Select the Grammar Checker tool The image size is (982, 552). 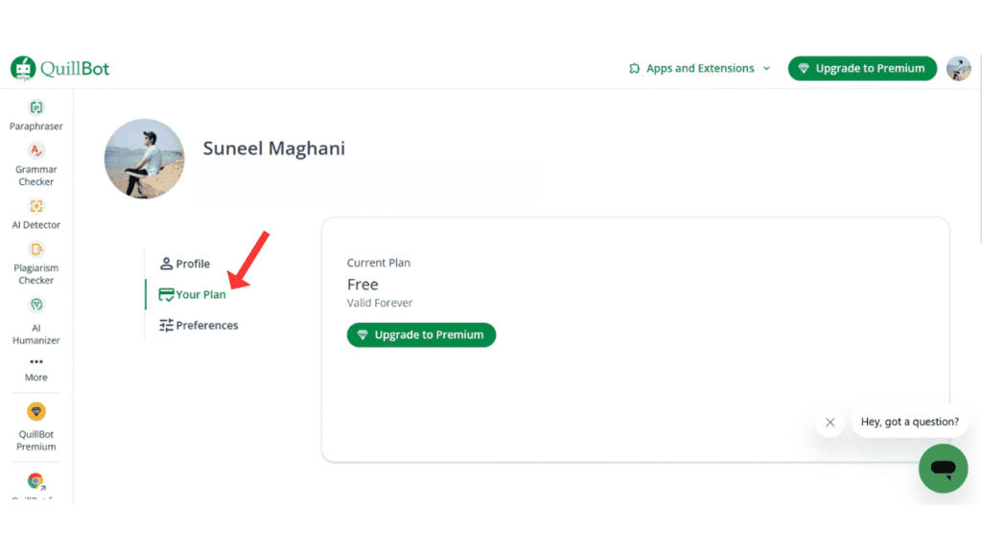(35, 163)
